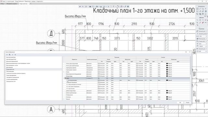Add a new tab with plus button
The image size is (208, 117).
(x=30, y=4)
